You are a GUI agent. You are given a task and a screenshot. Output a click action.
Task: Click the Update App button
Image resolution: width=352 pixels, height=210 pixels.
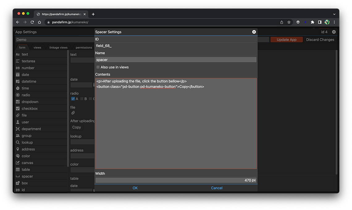(x=286, y=40)
